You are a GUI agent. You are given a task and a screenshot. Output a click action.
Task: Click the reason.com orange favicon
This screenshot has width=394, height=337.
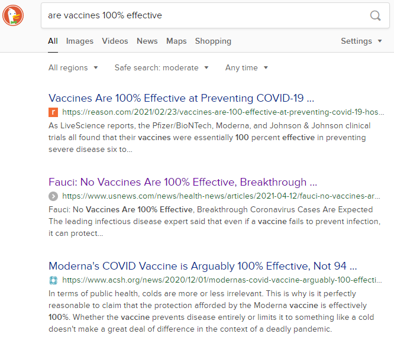pyautogui.click(x=53, y=112)
